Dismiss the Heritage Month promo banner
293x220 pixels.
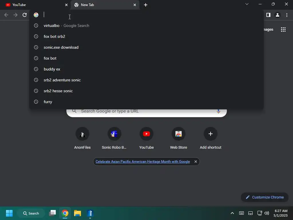point(196,162)
